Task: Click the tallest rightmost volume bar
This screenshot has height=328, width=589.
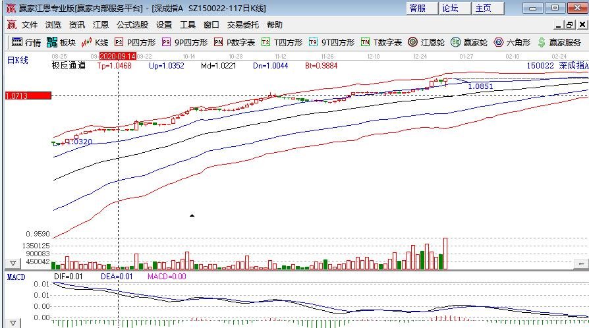Action: tap(445, 254)
